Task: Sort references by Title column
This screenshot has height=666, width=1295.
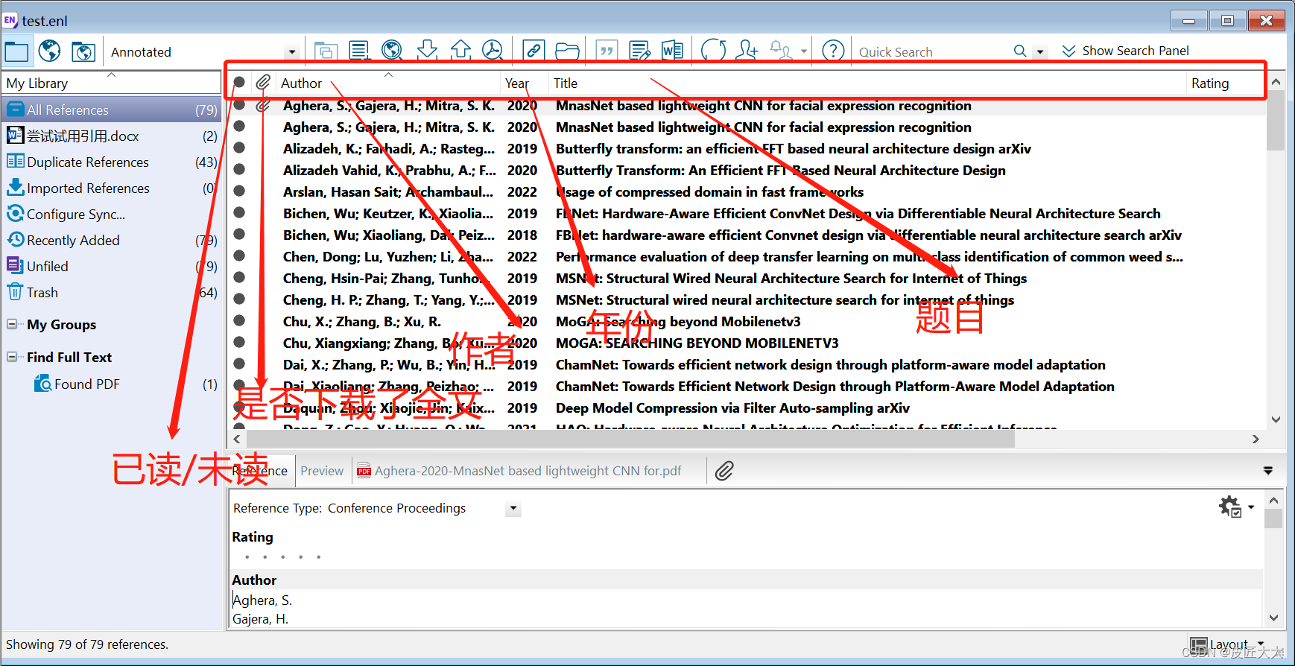Action: click(x=566, y=83)
